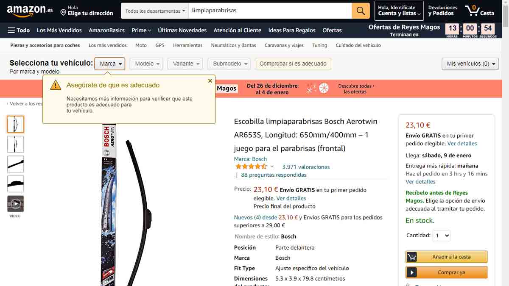The height and width of the screenshot is (286, 509).
Task: Open the shopping cart (Cesta) icon
Action: pos(479,11)
